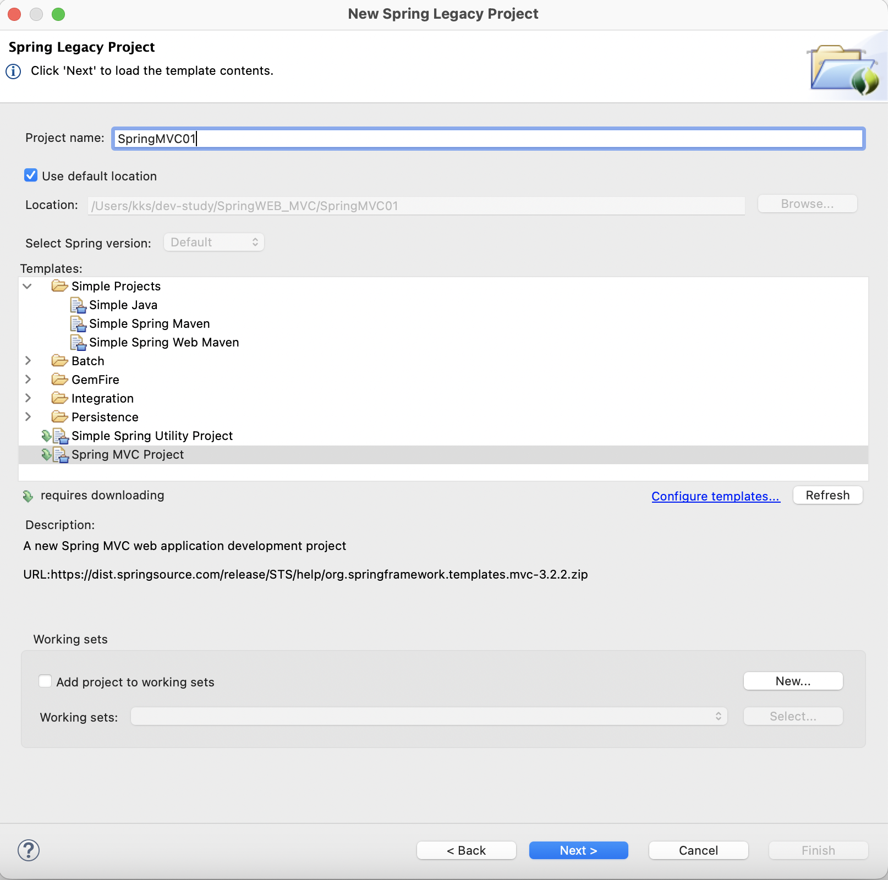
Task: Click the Batch folder icon
Action: pyautogui.click(x=59, y=361)
